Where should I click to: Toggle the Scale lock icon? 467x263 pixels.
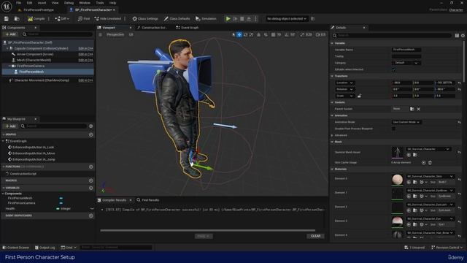359,96
